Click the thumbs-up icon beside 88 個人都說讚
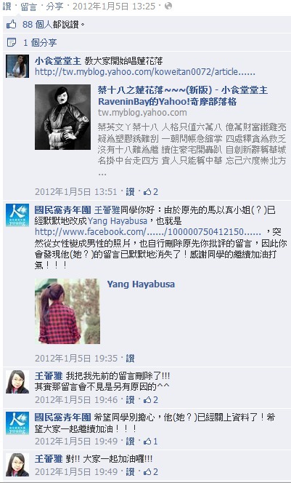 (x=12, y=24)
